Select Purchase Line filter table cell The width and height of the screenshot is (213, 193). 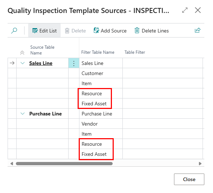101,114
